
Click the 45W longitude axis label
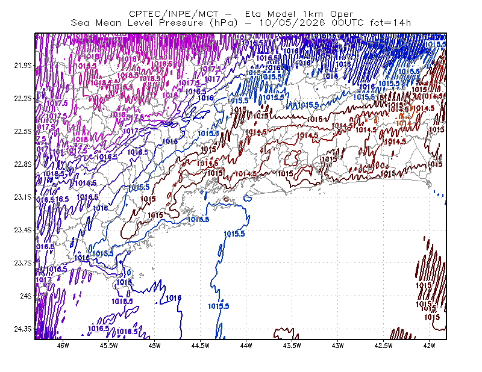[x=155, y=346]
